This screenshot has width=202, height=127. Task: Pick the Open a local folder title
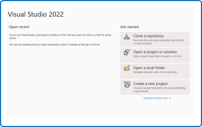pos(149,68)
